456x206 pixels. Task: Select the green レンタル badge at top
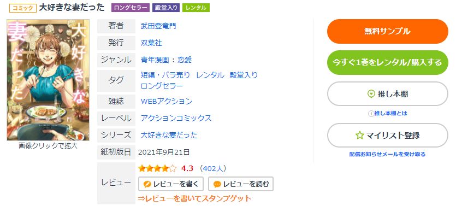[x=196, y=8]
